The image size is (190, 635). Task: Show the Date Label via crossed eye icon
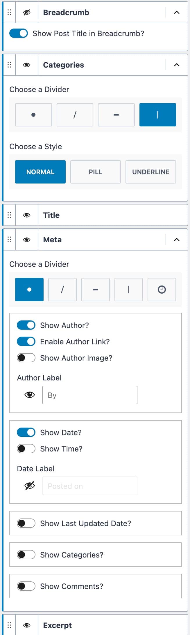[30, 486]
